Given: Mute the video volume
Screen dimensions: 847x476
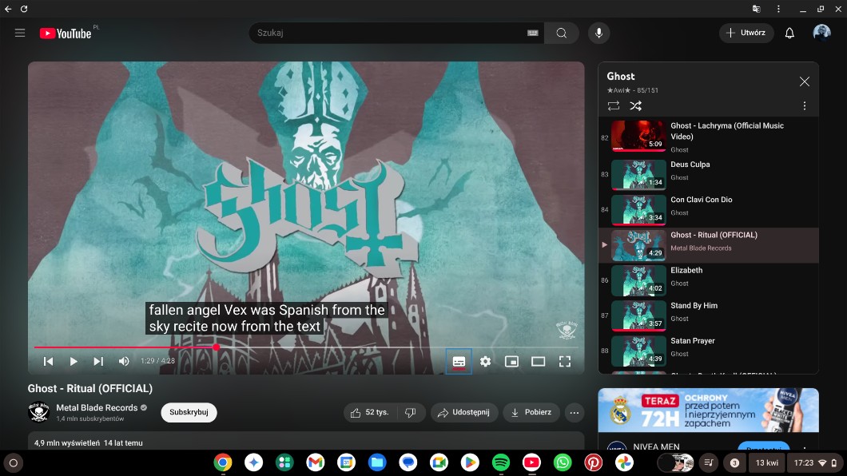Looking at the screenshot, I should click(x=124, y=361).
